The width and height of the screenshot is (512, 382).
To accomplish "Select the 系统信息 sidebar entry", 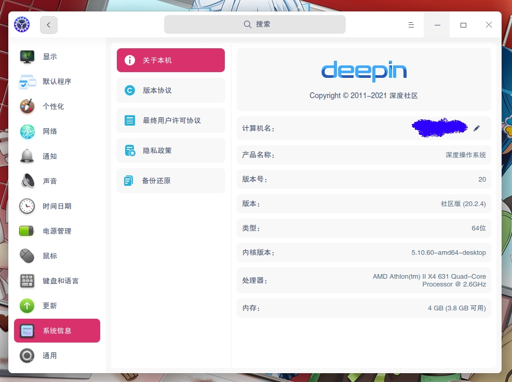I will (x=57, y=331).
